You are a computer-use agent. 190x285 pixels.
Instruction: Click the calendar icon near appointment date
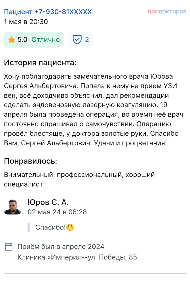click(x=9, y=247)
